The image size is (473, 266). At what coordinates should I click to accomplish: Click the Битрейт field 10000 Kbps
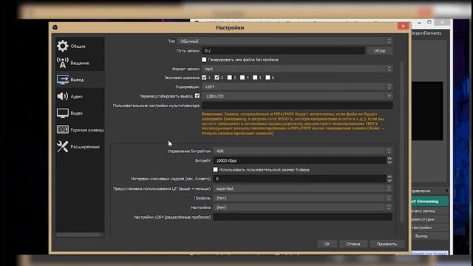[x=299, y=160]
